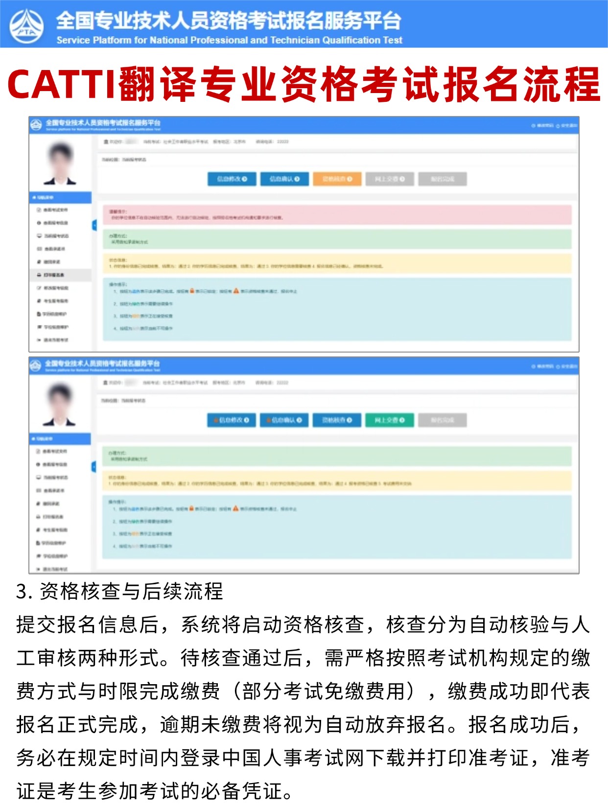Click heading '3. 资格核查与后续流程'
The width and height of the screenshot is (608, 811).
coord(119,591)
